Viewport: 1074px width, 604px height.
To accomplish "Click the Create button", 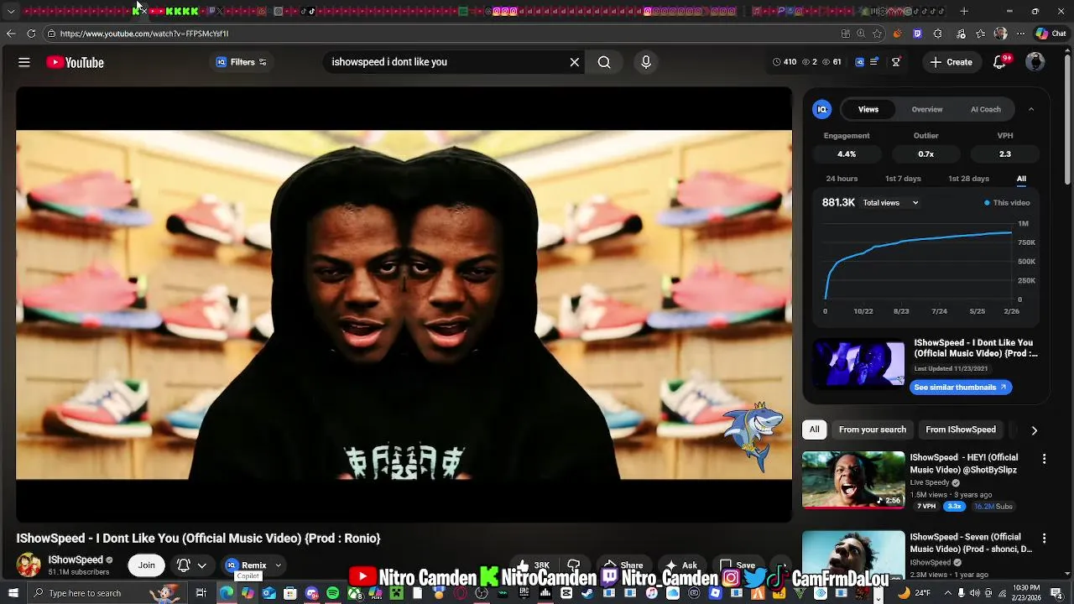I will pyautogui.click(x=951, y=62).
